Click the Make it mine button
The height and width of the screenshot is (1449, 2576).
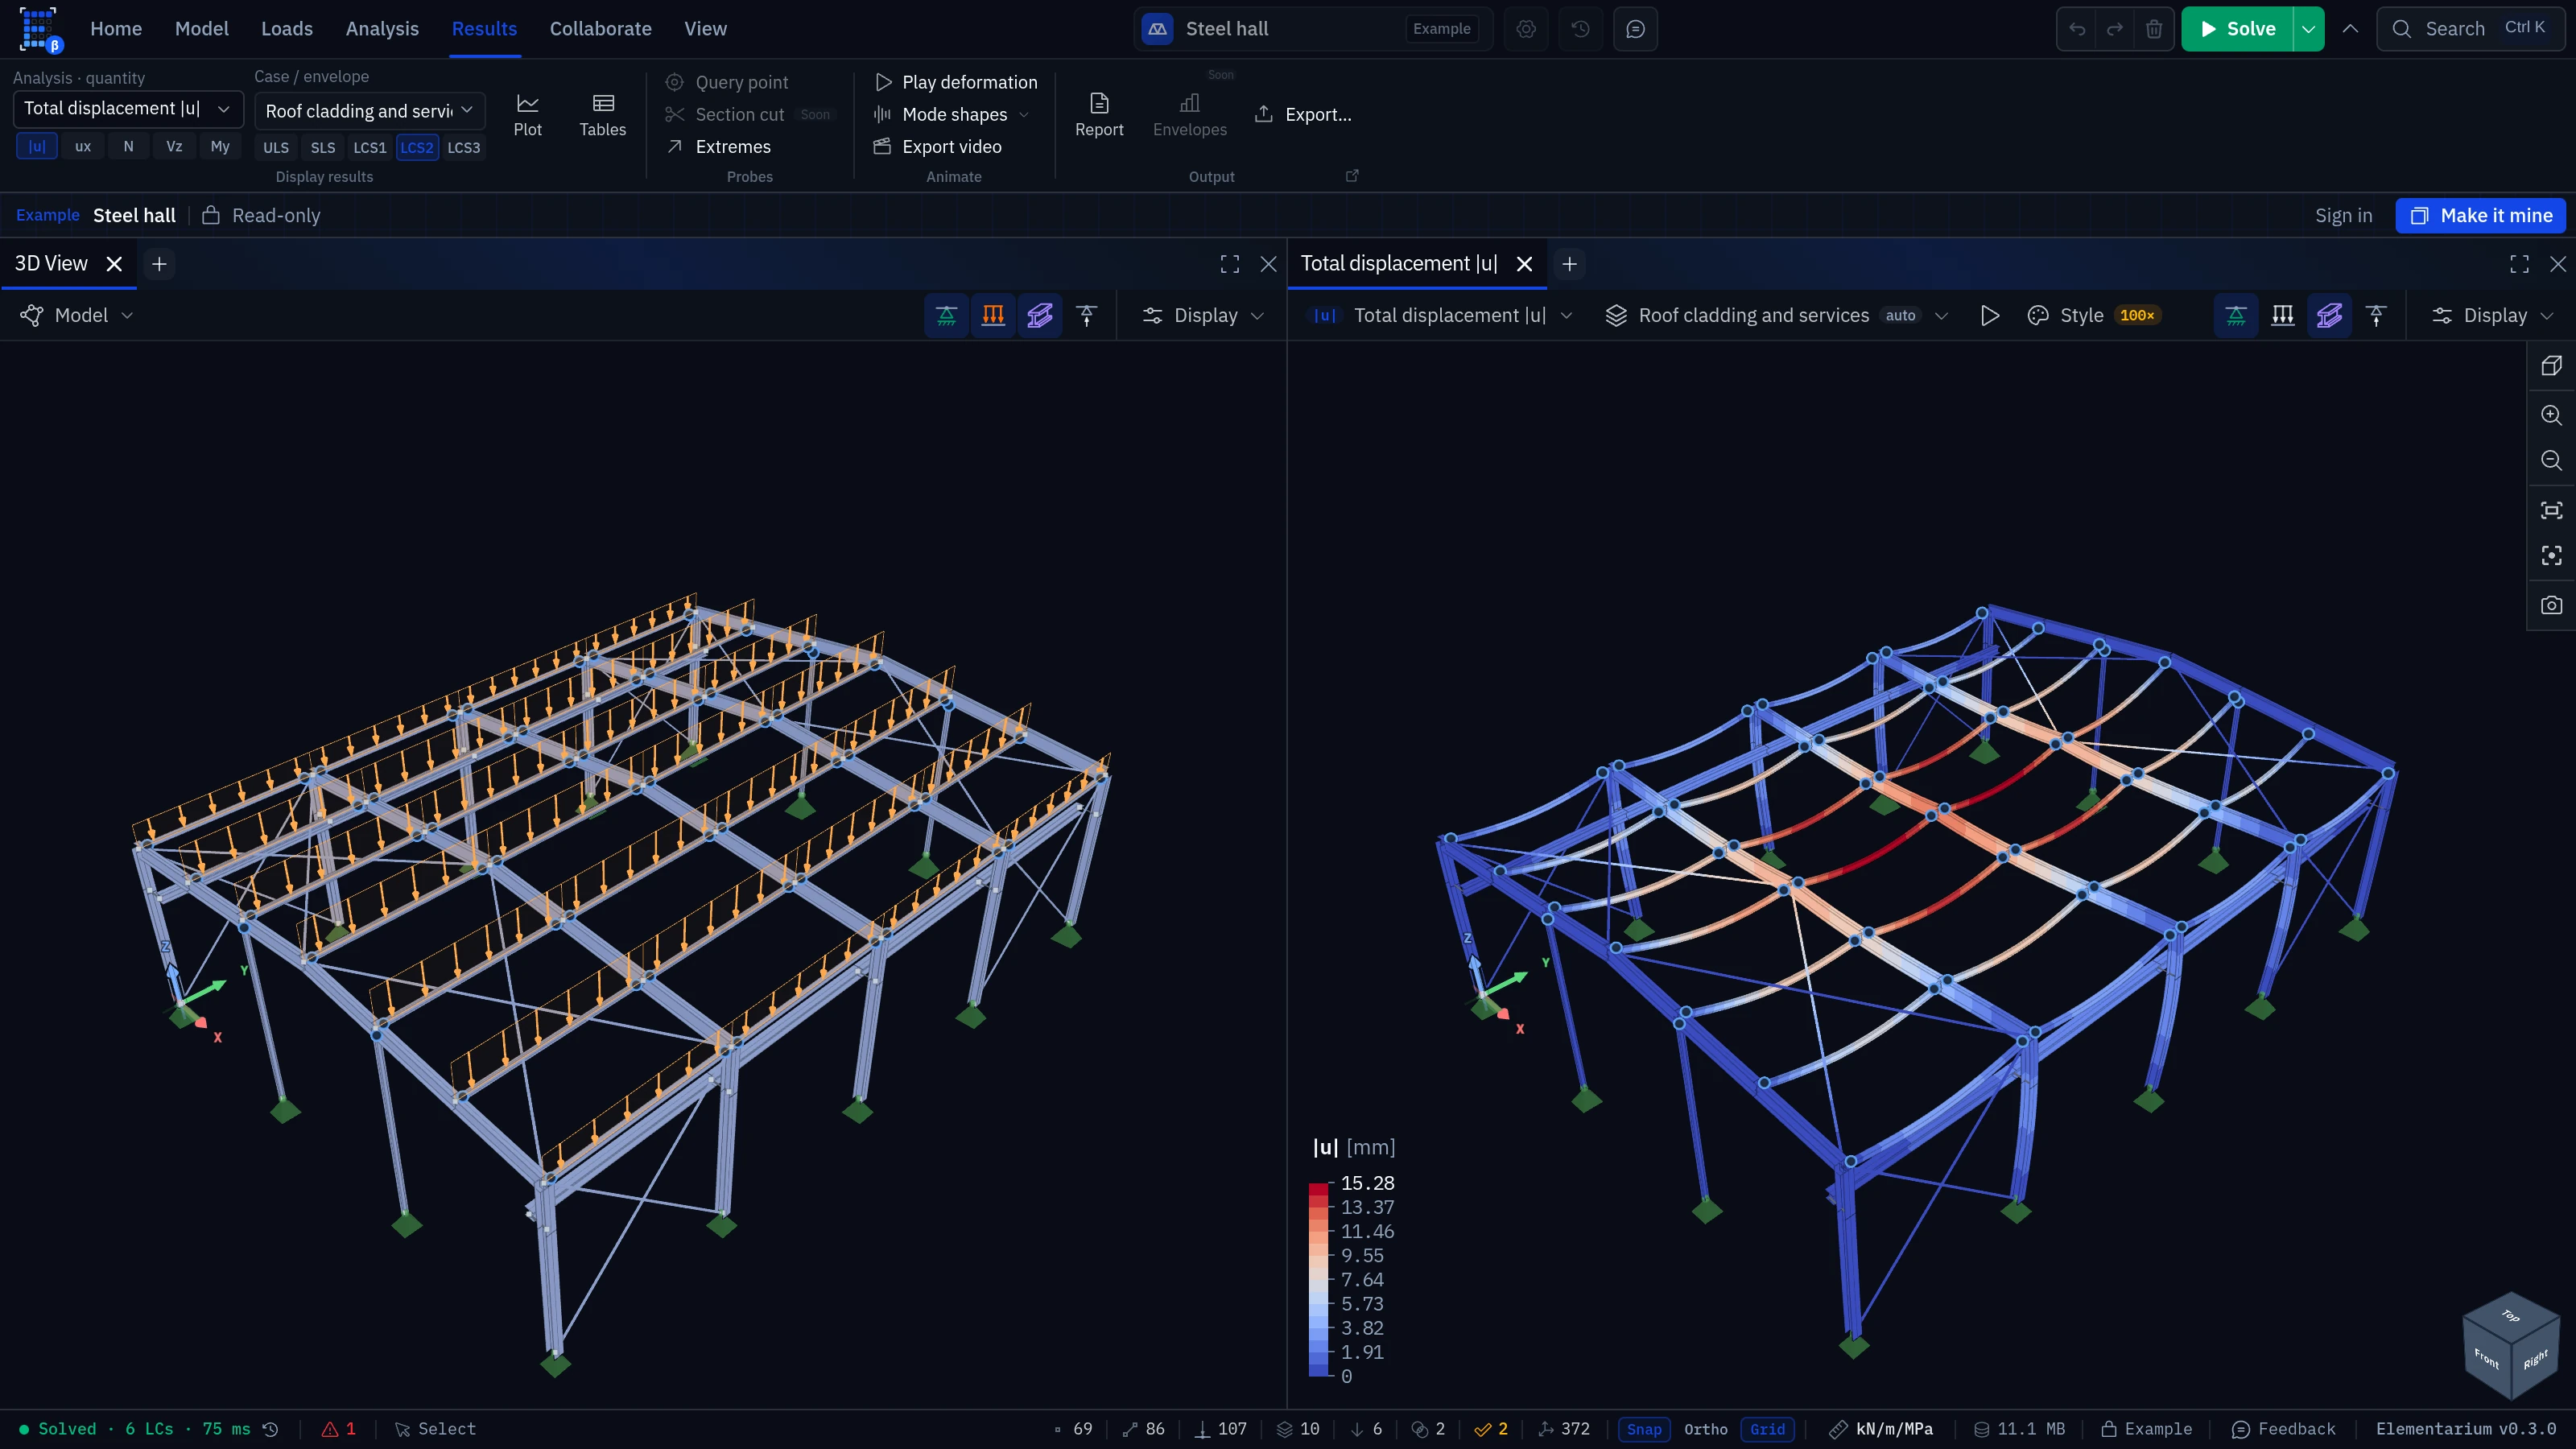click(2481, 216)
